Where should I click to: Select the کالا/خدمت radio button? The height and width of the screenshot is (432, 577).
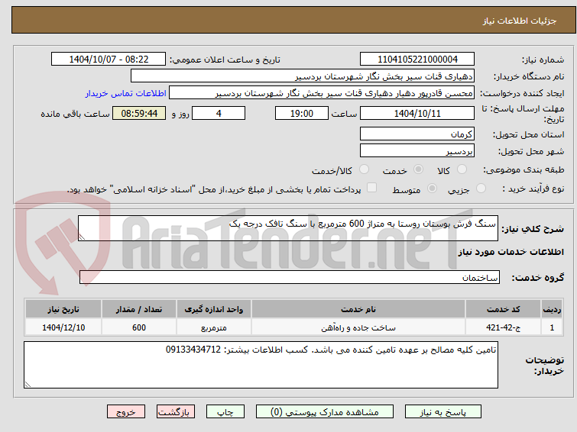pos(364,169)
